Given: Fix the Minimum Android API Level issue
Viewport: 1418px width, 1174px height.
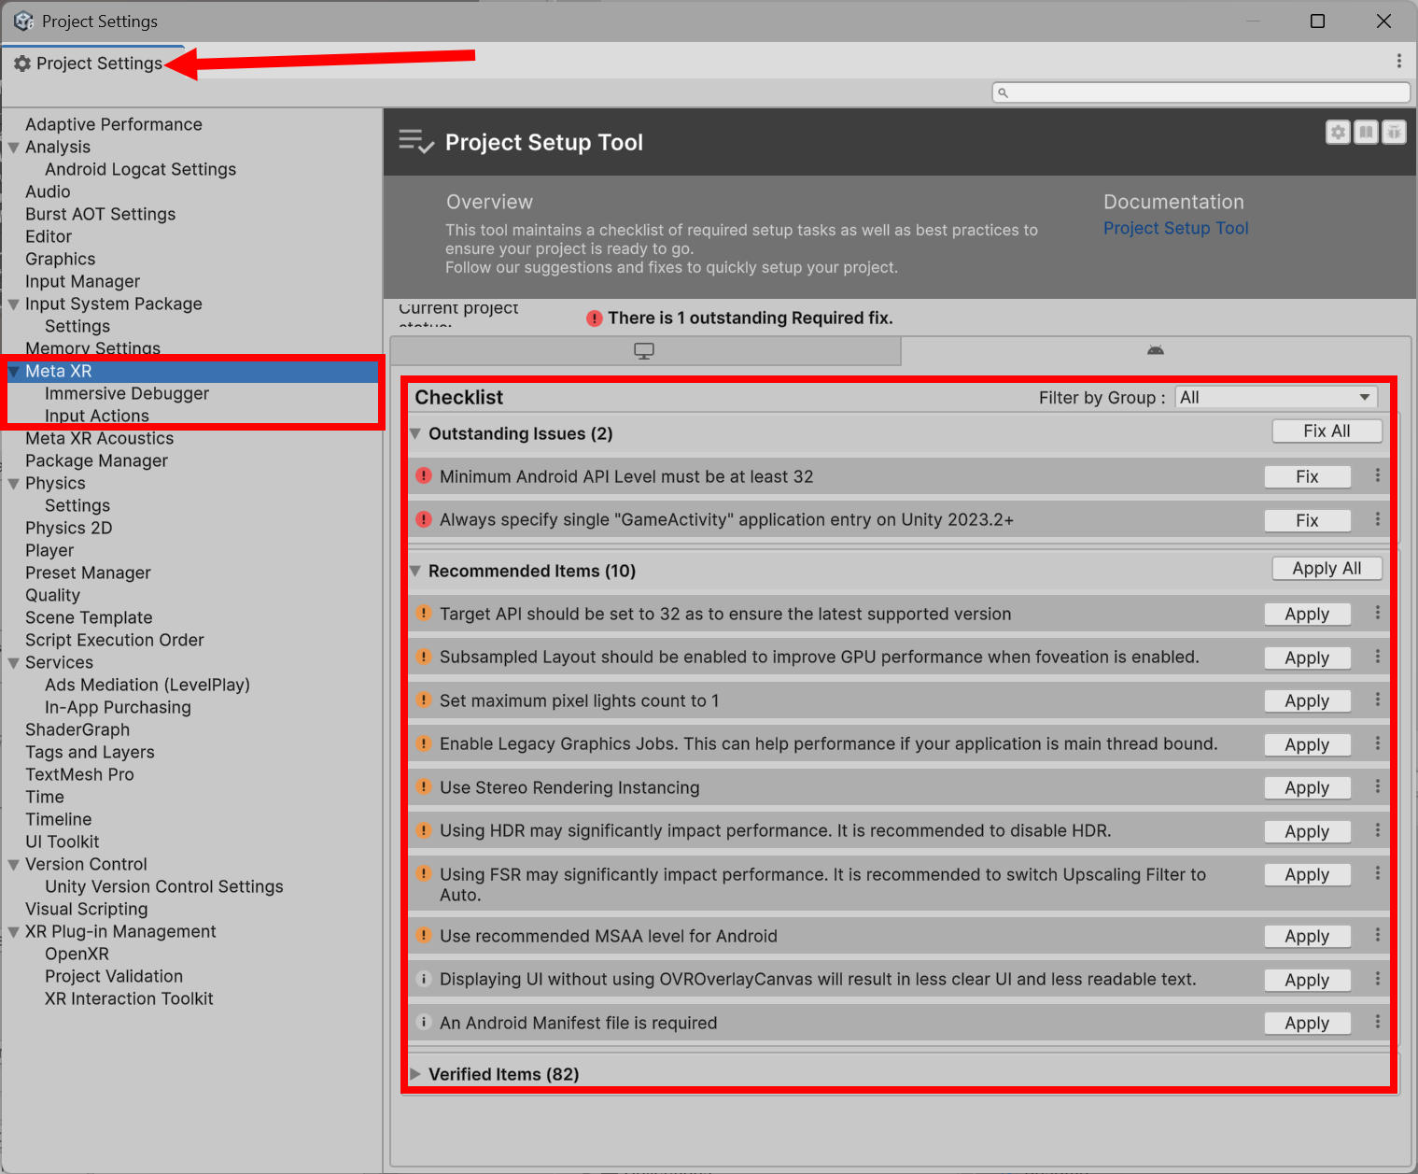Looking at the screenshot, I should point(1307,476).
